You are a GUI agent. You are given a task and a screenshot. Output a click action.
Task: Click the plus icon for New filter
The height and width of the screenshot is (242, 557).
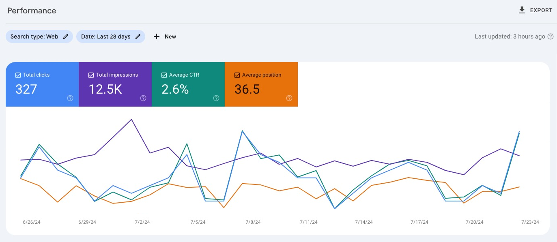[157, 36]
